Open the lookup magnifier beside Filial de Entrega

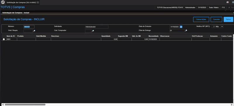click(186, 30)
